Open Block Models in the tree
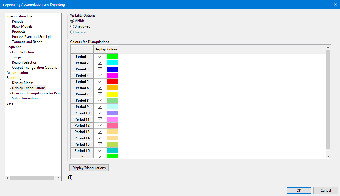 pyautogui.click(x=22, y=26)
